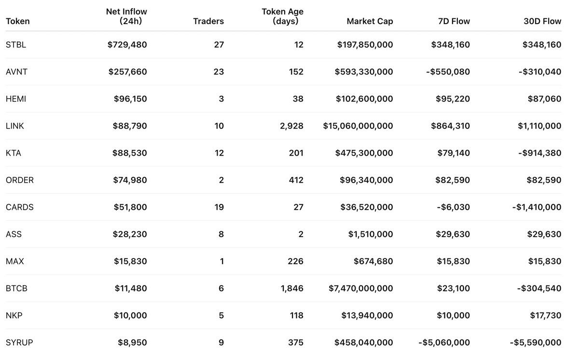The height and width of the screenshot is (358, 579).
Task: Open the SYRUP token row
Action: click(19, 343)
